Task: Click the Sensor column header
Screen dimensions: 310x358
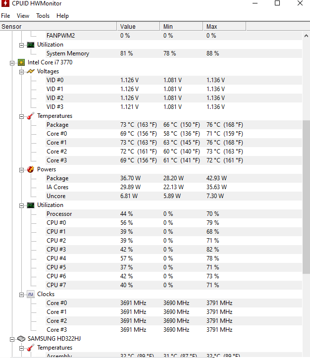Action: tap(58, 26)
